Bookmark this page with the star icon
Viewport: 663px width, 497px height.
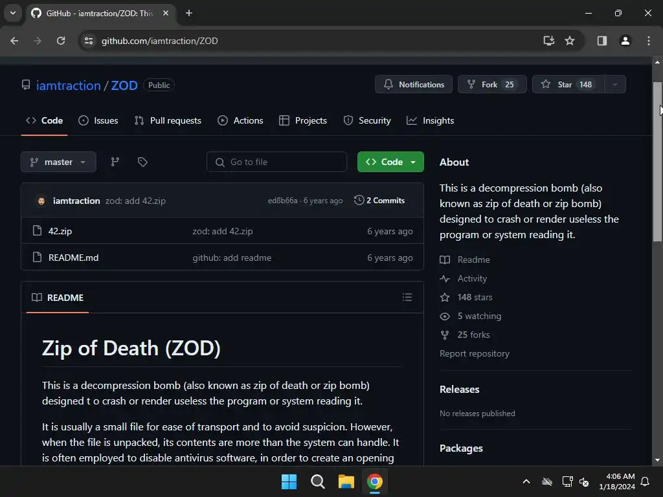click(570, 41)
